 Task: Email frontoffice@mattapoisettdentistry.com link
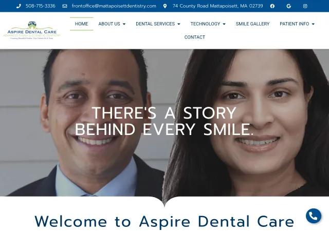(114, 6)
